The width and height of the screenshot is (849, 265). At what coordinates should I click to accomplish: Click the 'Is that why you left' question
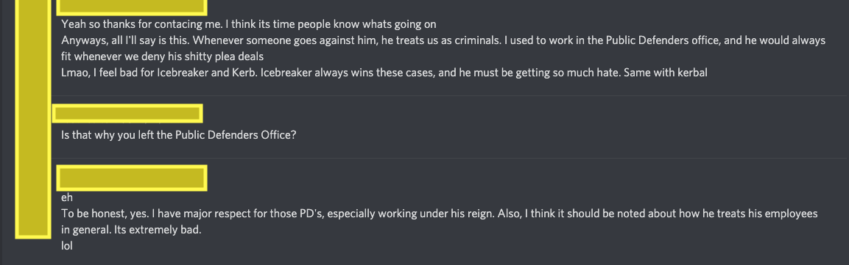pyautogui.click(x=179, y=135)
